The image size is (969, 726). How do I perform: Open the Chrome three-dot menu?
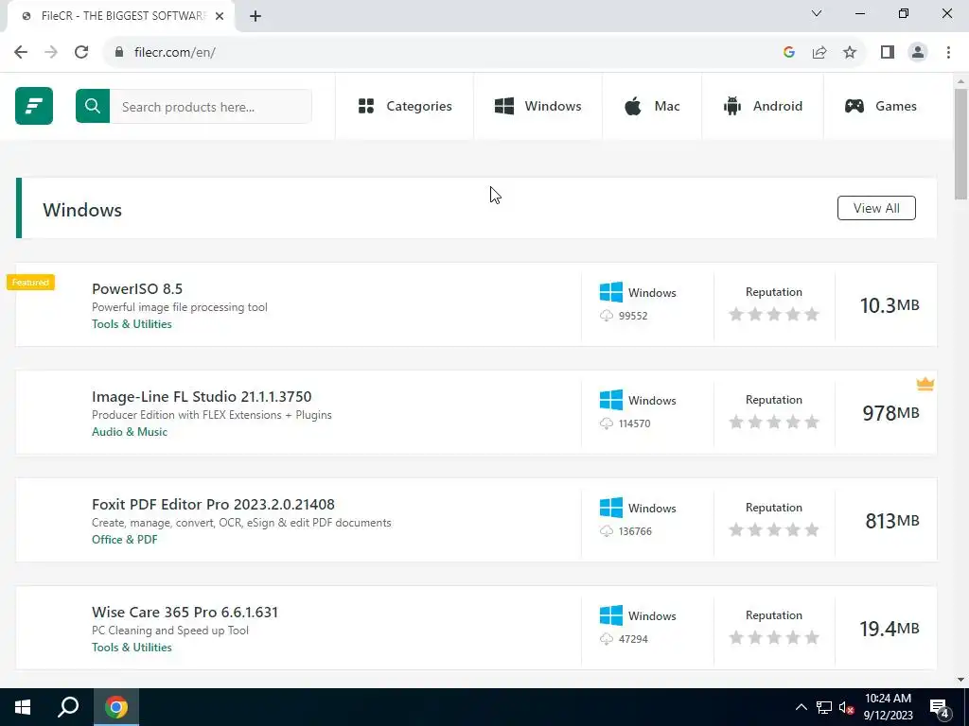pyautogui.click(x=948, y=52)
